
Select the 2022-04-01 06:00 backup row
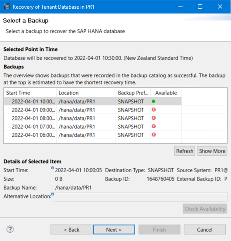[x=93, y=135]
